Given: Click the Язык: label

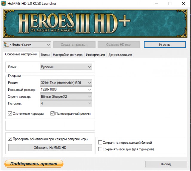Looking at the screenshot, I should [13, 67].
